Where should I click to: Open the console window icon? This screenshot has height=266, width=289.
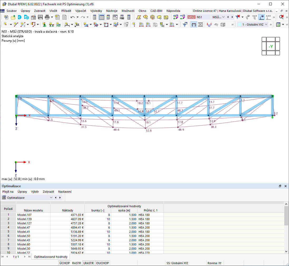115,17
